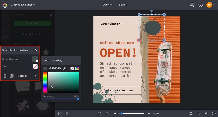Delete graphic using the trash icon

coord(5,76)
